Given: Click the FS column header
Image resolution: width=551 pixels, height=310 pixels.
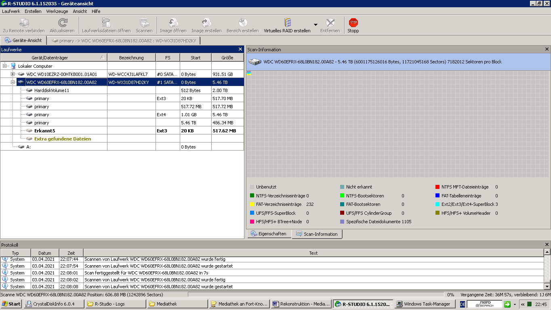Looking at the screenshot, I should coord(168,58).
